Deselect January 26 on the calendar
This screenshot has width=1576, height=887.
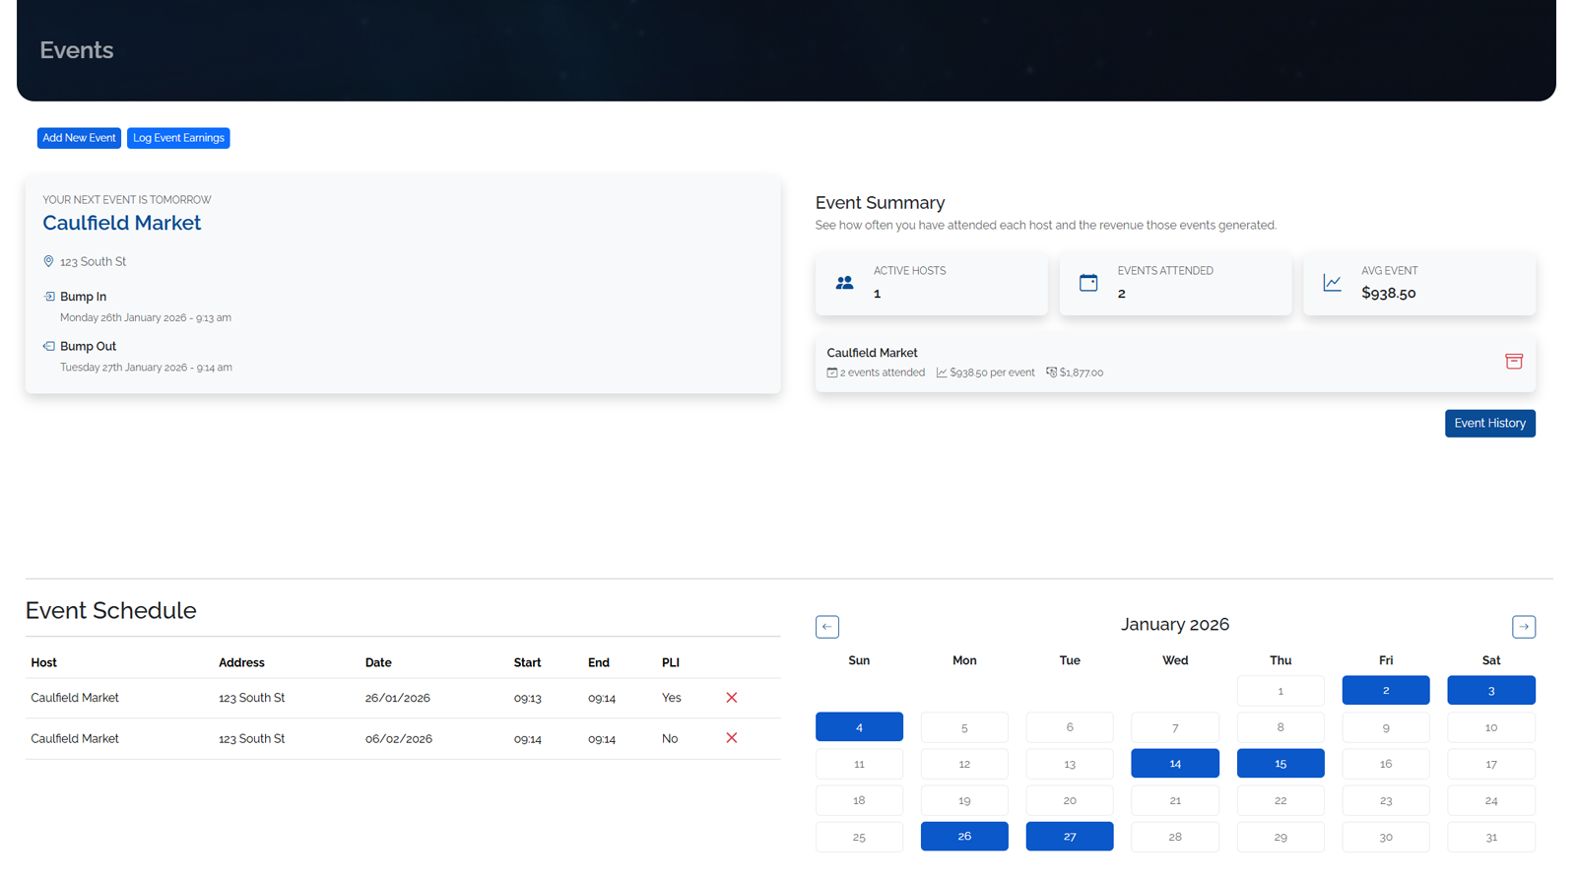963,836
